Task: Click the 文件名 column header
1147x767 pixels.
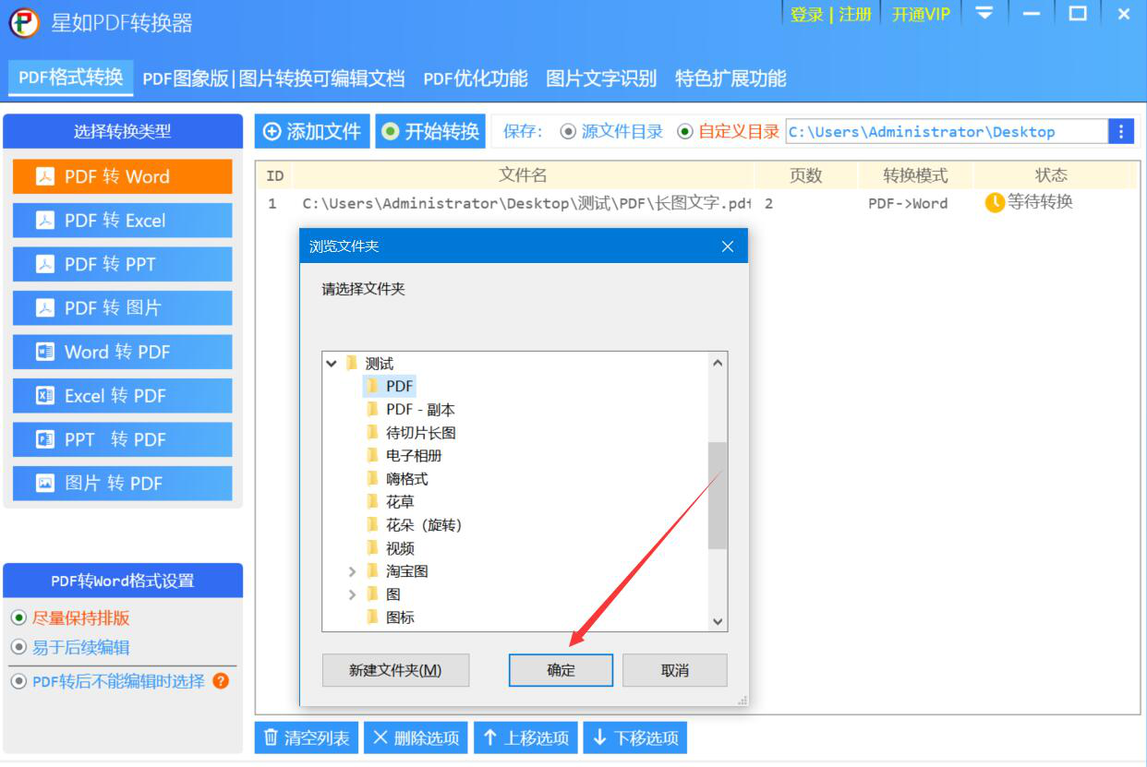Action: (523, 174)
